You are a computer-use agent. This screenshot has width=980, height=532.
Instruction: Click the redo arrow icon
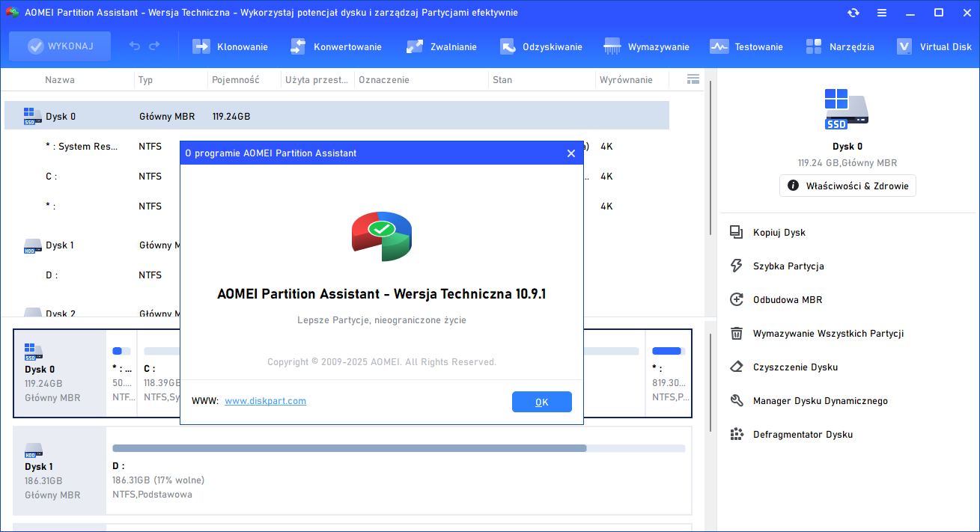click(154, 46)
